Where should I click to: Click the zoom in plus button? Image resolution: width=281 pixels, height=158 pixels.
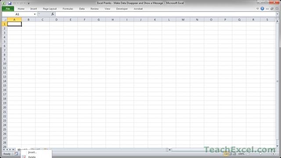click(273, 154)
